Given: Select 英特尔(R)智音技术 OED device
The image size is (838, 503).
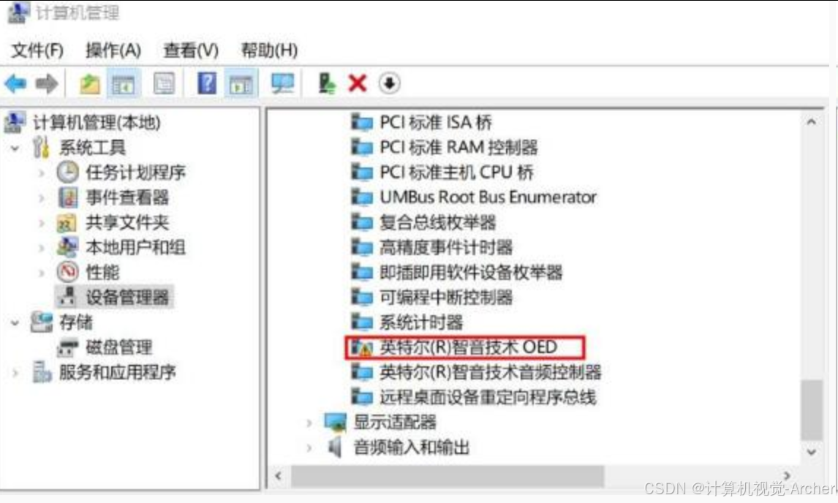Looking at the screenshot, I should pos(468,347).
